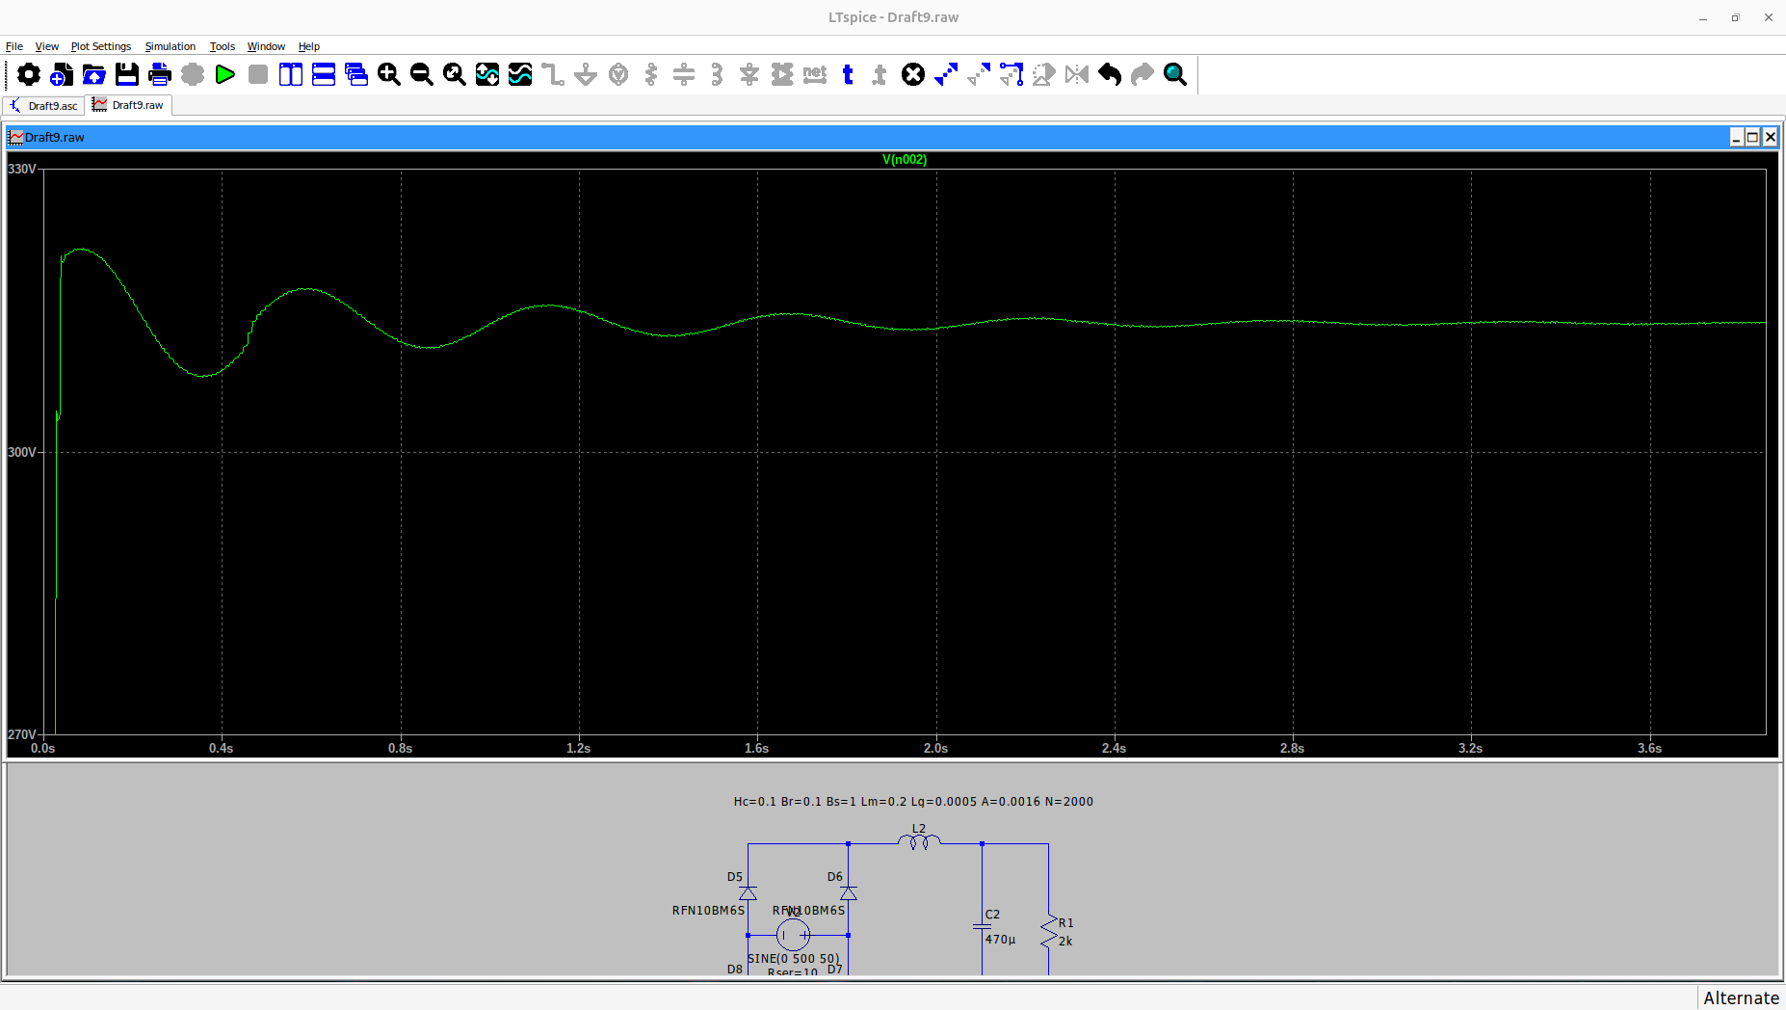1786x1010 pixels.
Task: Open the Plot Settings menu
Action: pyautogui.click(x=101, y=46)
